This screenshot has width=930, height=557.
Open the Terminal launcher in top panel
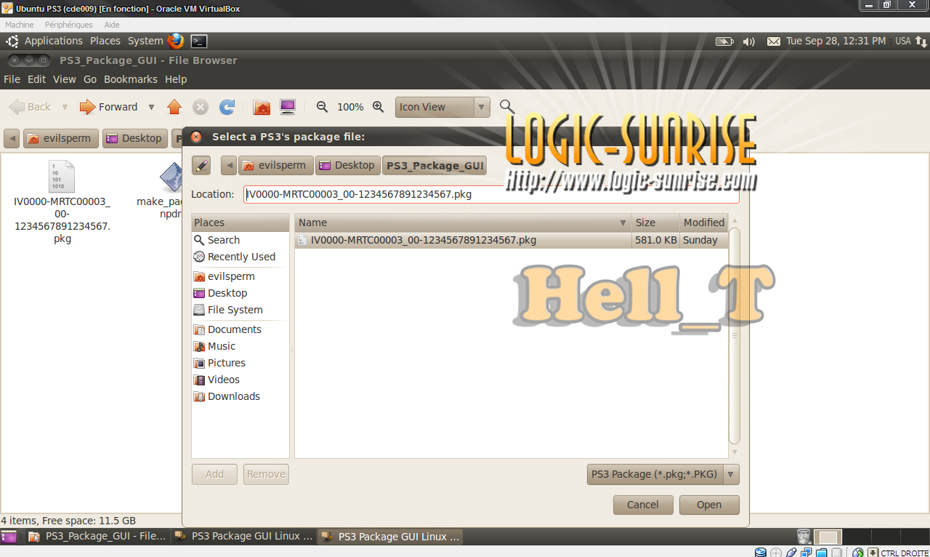(x=198, y=41)
